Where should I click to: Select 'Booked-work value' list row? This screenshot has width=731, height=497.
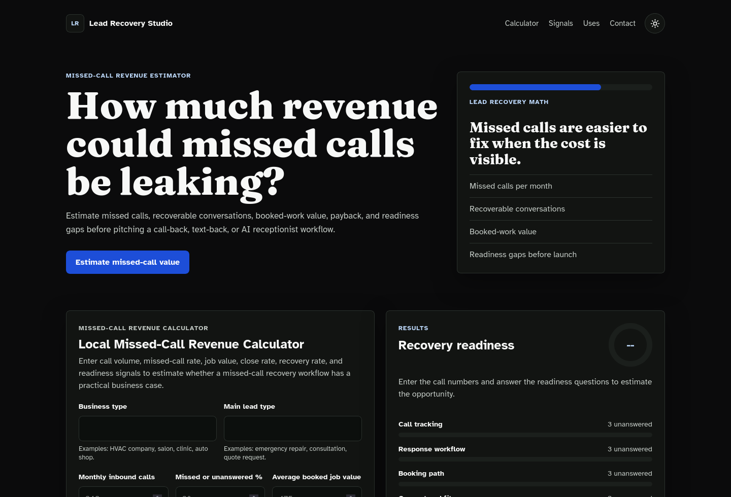[561, 232]
